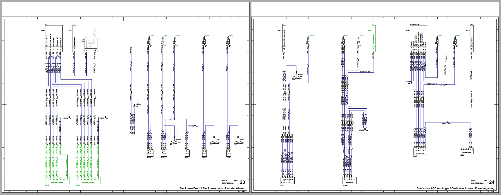Click the green X018 connector label

pos(78,185)
